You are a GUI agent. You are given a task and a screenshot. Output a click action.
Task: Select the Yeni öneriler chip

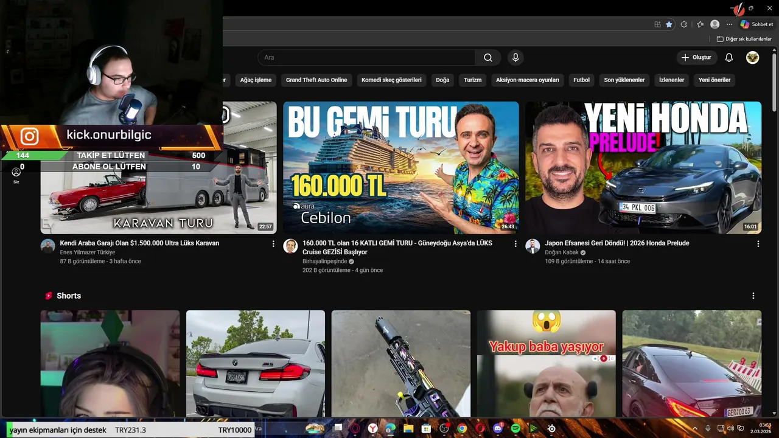coord(714,80)
